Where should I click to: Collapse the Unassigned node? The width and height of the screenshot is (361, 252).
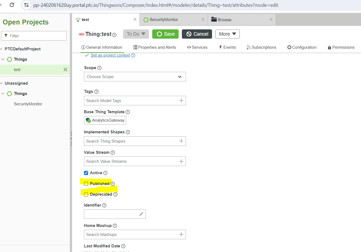click(1, 83)
